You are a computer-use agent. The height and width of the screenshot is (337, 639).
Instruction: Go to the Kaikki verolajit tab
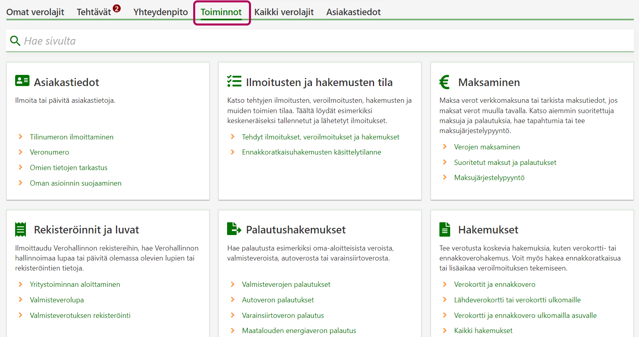click(x=284, y=12)
